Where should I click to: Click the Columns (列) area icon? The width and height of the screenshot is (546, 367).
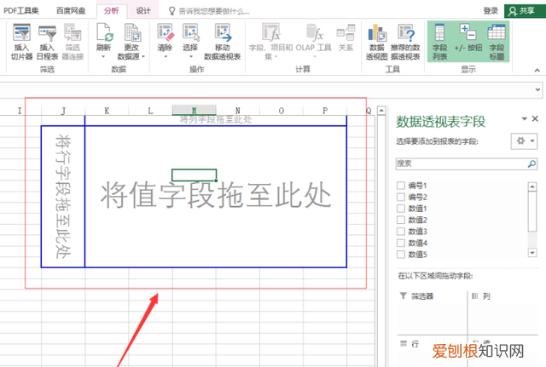pyautogui.click(x=474, y=295)
